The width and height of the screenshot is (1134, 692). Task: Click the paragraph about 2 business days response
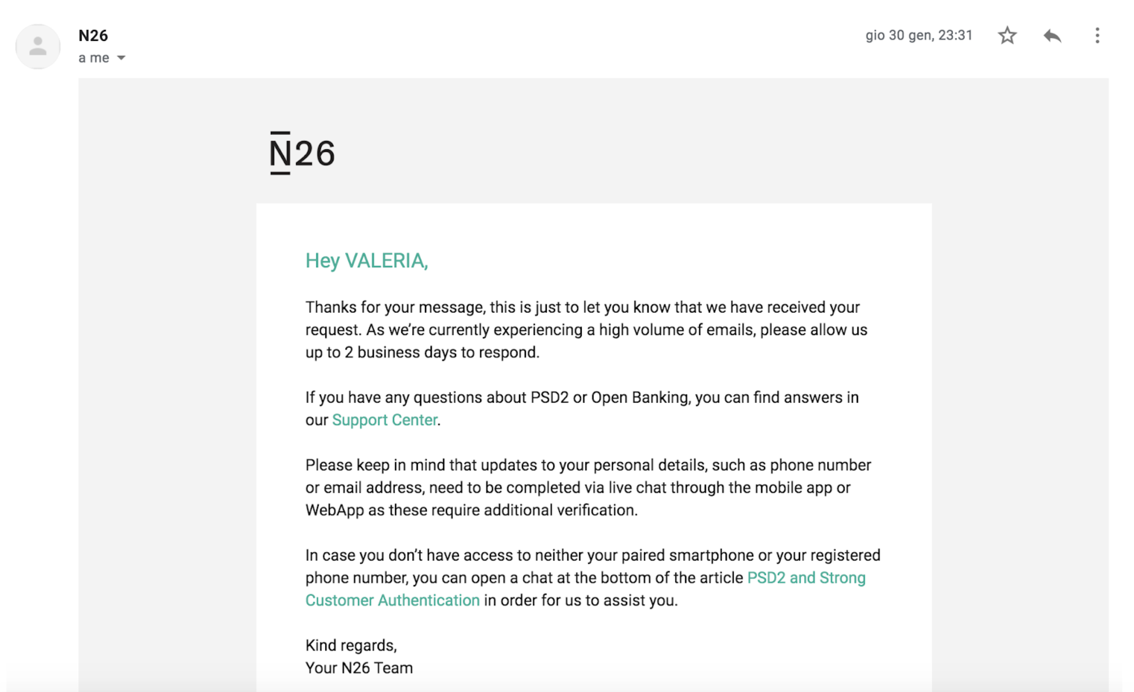click(579, 329)
